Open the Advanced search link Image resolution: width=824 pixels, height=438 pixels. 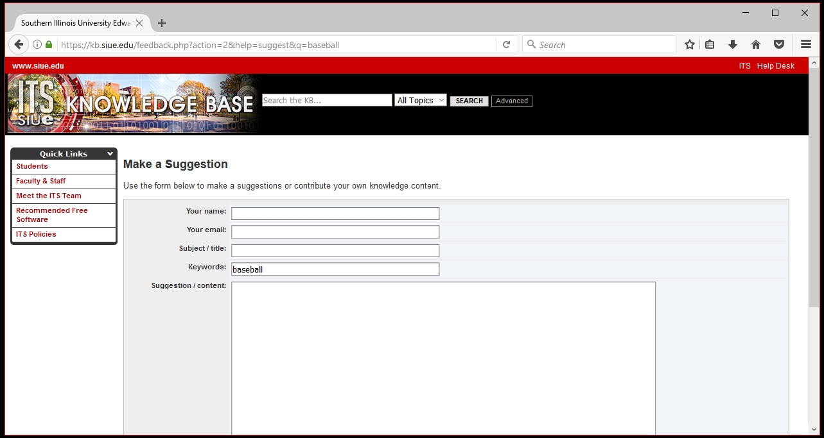[512, 101]
